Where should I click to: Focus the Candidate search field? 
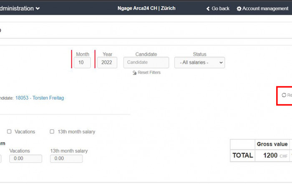[146, 63]
